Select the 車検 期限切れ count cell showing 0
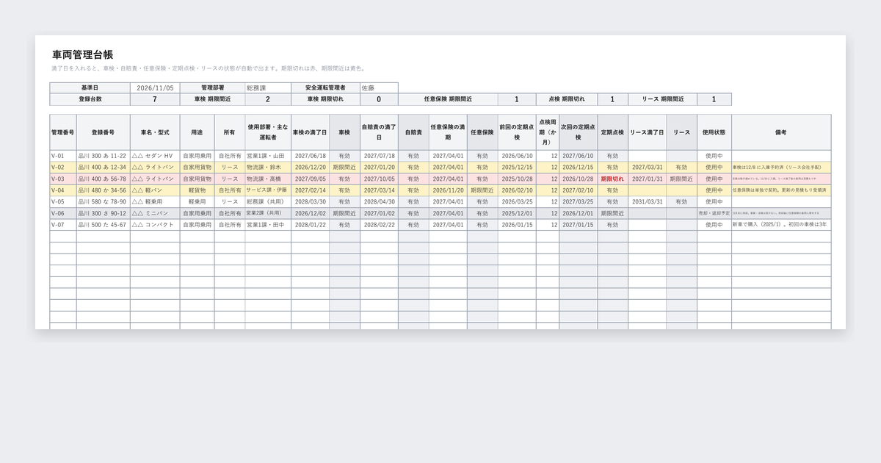 tap(379, 99)
